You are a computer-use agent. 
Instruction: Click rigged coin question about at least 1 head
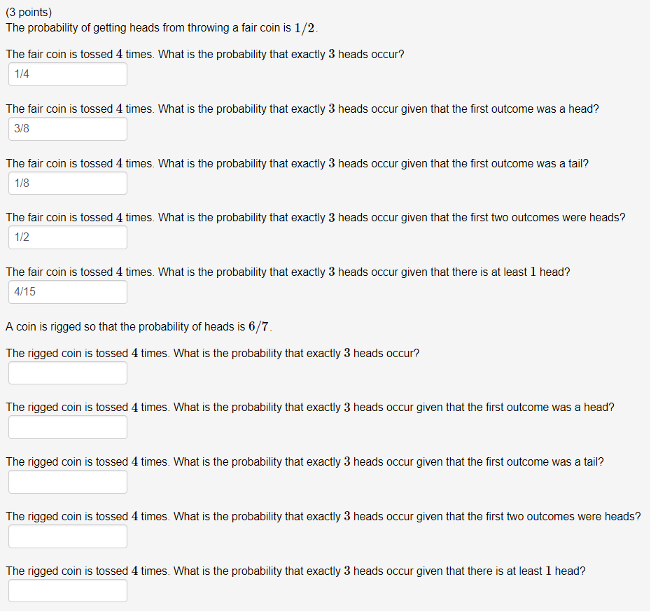click(295, 571)
